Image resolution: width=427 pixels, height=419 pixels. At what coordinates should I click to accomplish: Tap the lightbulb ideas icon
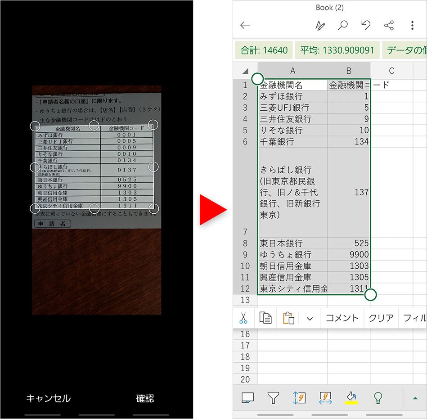click(378, 398)
